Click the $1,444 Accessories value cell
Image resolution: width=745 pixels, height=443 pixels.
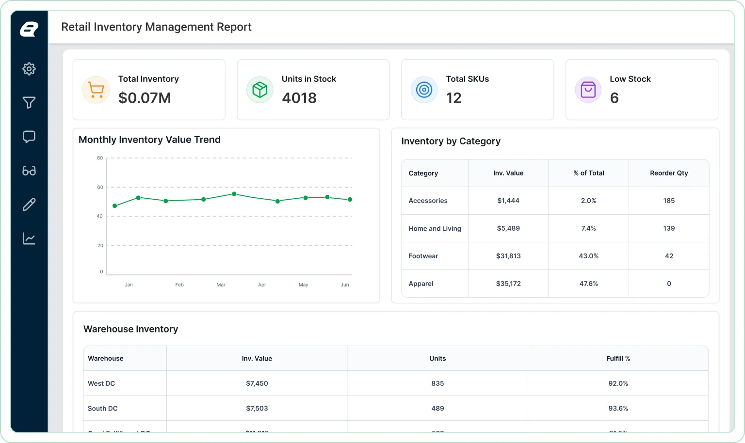508,201
